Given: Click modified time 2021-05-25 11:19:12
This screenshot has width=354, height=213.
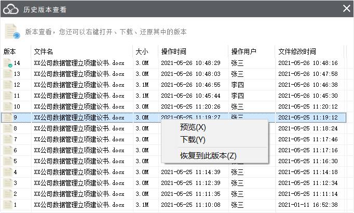Looking at the screenshot, I should tap(308, 117).
